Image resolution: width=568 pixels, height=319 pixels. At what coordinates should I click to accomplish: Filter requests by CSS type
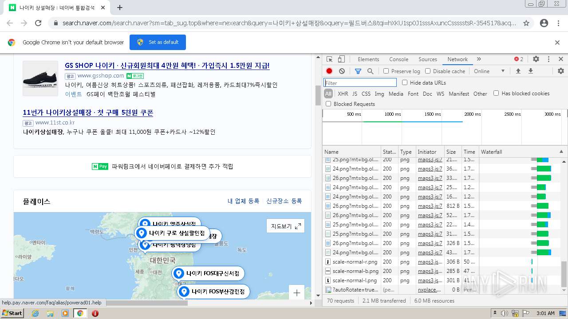click(x=366, y=93)
